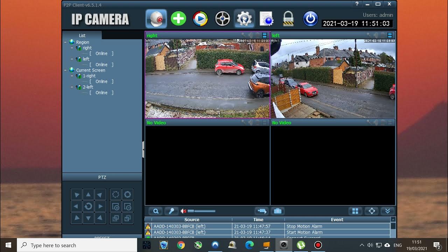Image resolution: width=448 pixels, height=252 pixels.
Task: Click the PTZ panel header
Action: click(x=102, y=177)
